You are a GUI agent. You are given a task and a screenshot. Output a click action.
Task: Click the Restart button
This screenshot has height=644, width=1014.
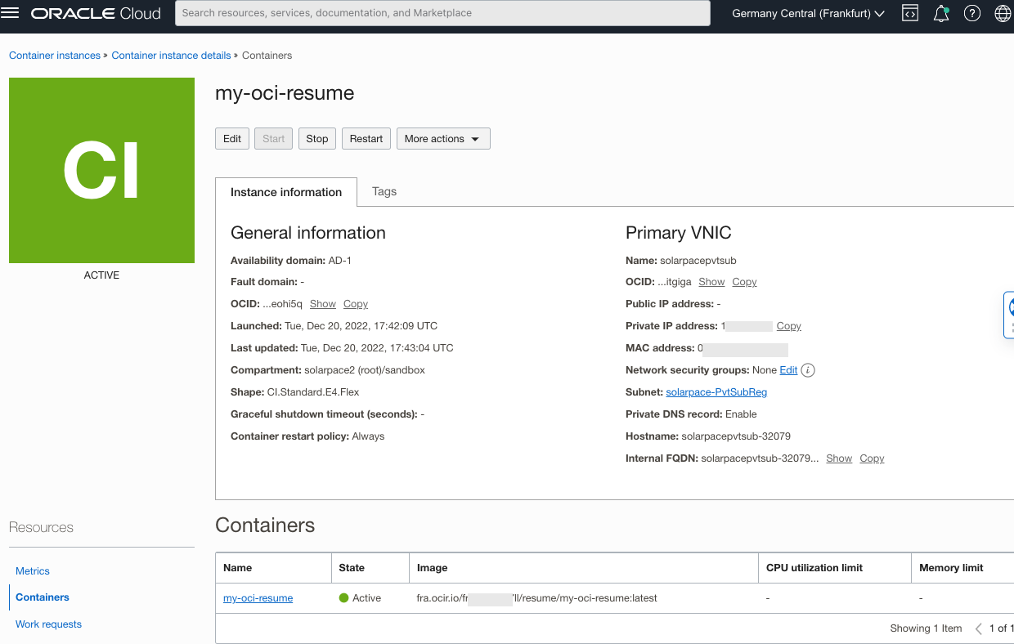(366, 139)
